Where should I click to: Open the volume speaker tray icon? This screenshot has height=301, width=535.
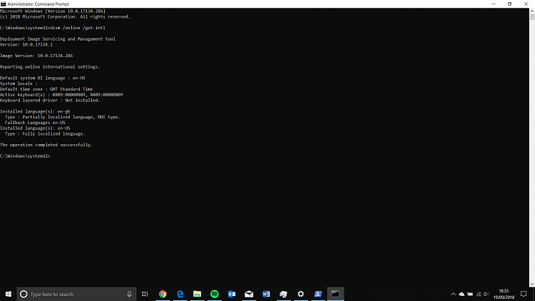click(486, 294)
